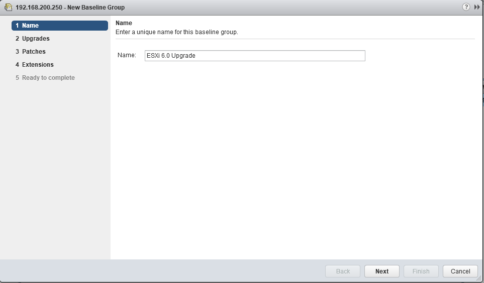Viewport: 484px width, 283px height.
Task: Click the 'Enter a unique name' description text
Action: (x=176, y=32)
